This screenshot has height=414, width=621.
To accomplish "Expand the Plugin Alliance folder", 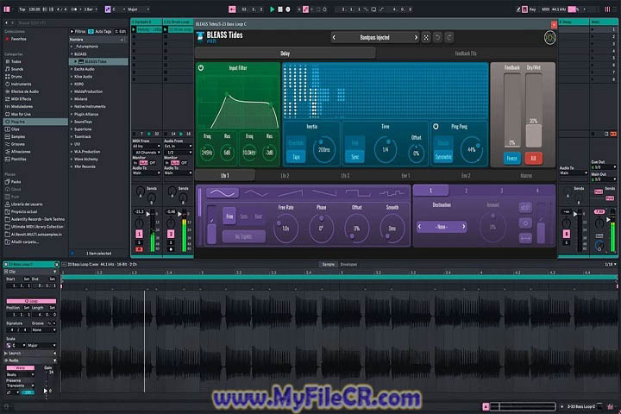I will (x=72, y=114).
